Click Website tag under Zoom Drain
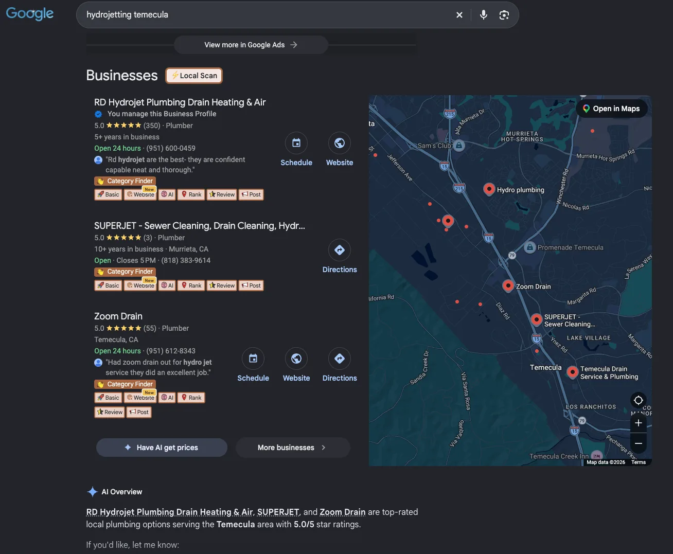 point(140,398)
